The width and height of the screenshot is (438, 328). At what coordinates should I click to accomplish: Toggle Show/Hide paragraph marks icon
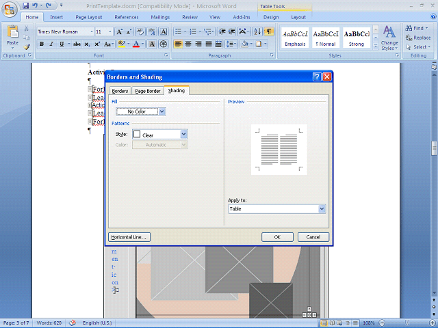pos(269,31)
